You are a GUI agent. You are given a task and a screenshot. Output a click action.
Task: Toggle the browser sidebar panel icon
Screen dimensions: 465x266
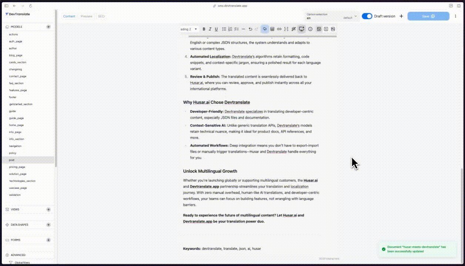(6, 6)
